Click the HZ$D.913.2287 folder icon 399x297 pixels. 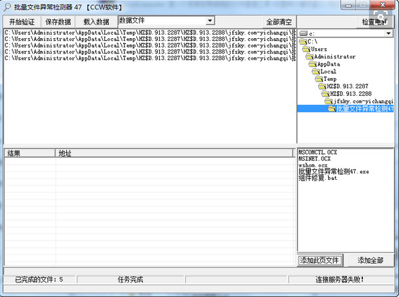(322, 86)
